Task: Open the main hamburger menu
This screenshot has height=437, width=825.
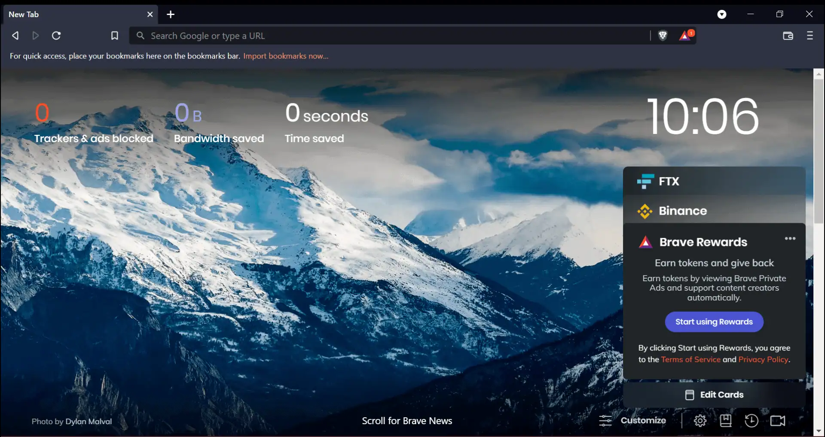Action: (810, 36)
